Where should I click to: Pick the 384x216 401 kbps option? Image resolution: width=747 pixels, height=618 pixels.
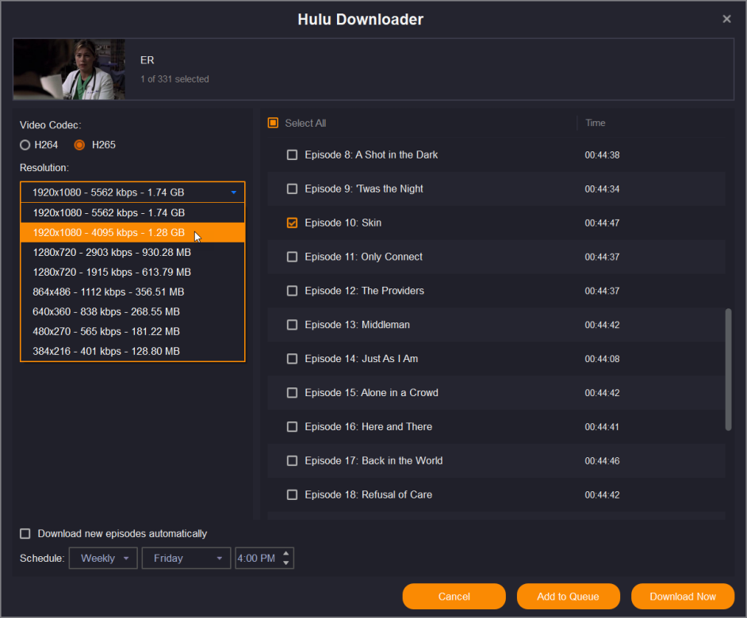coord(106,351)
